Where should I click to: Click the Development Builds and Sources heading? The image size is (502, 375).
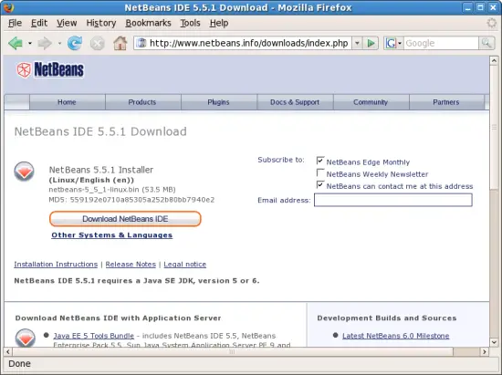pyautogui.click(x=387, y=318)
